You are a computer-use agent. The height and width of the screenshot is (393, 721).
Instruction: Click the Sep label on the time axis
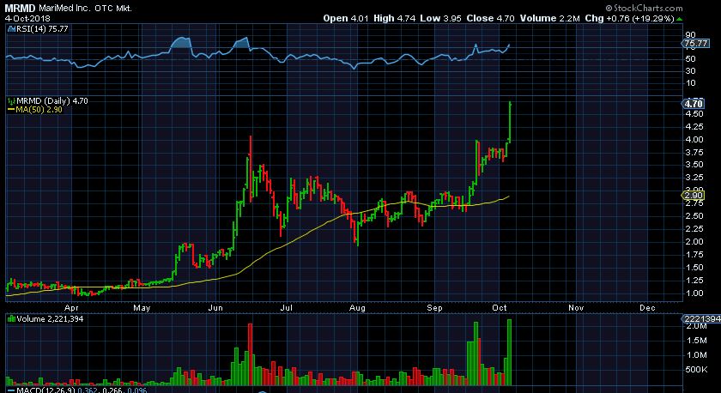(x=434, y=307)
